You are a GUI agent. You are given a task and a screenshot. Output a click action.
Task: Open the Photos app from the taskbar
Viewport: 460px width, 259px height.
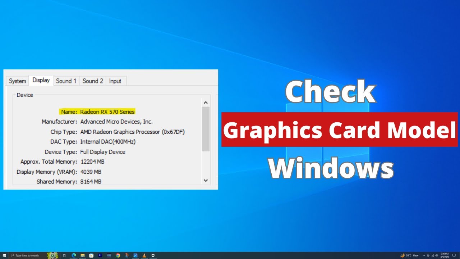pyautogui.click(x=135, y=255)
